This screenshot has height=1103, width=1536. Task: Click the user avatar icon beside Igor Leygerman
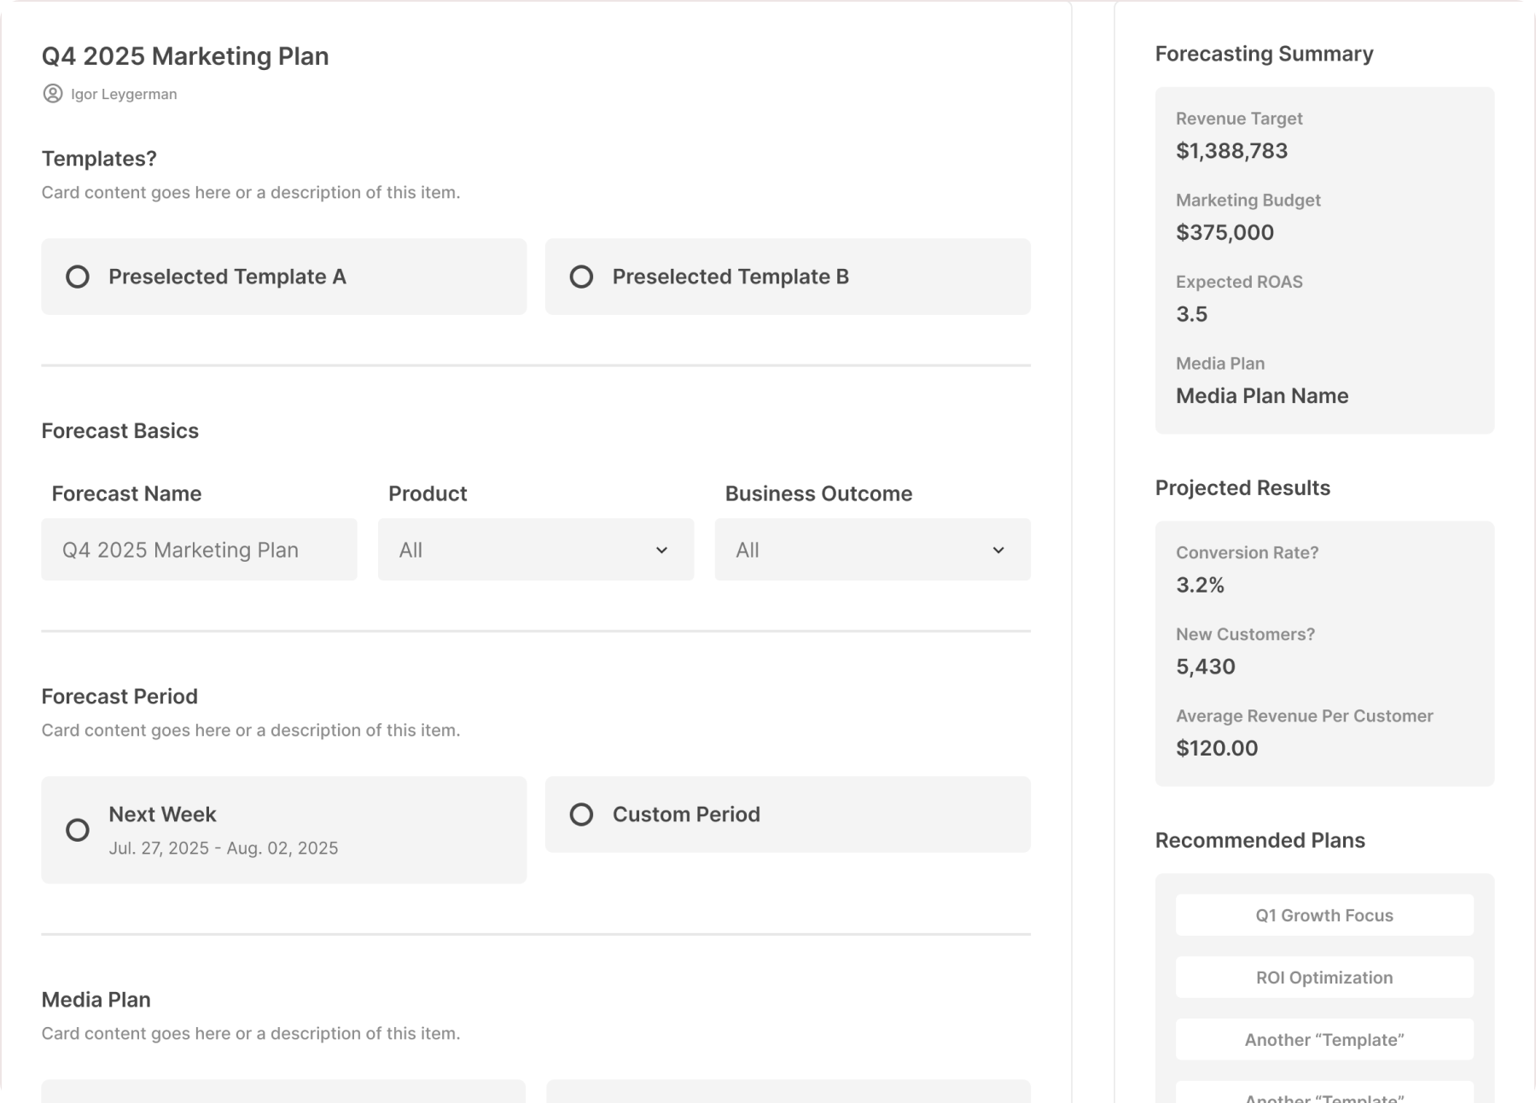click(52, 94)
